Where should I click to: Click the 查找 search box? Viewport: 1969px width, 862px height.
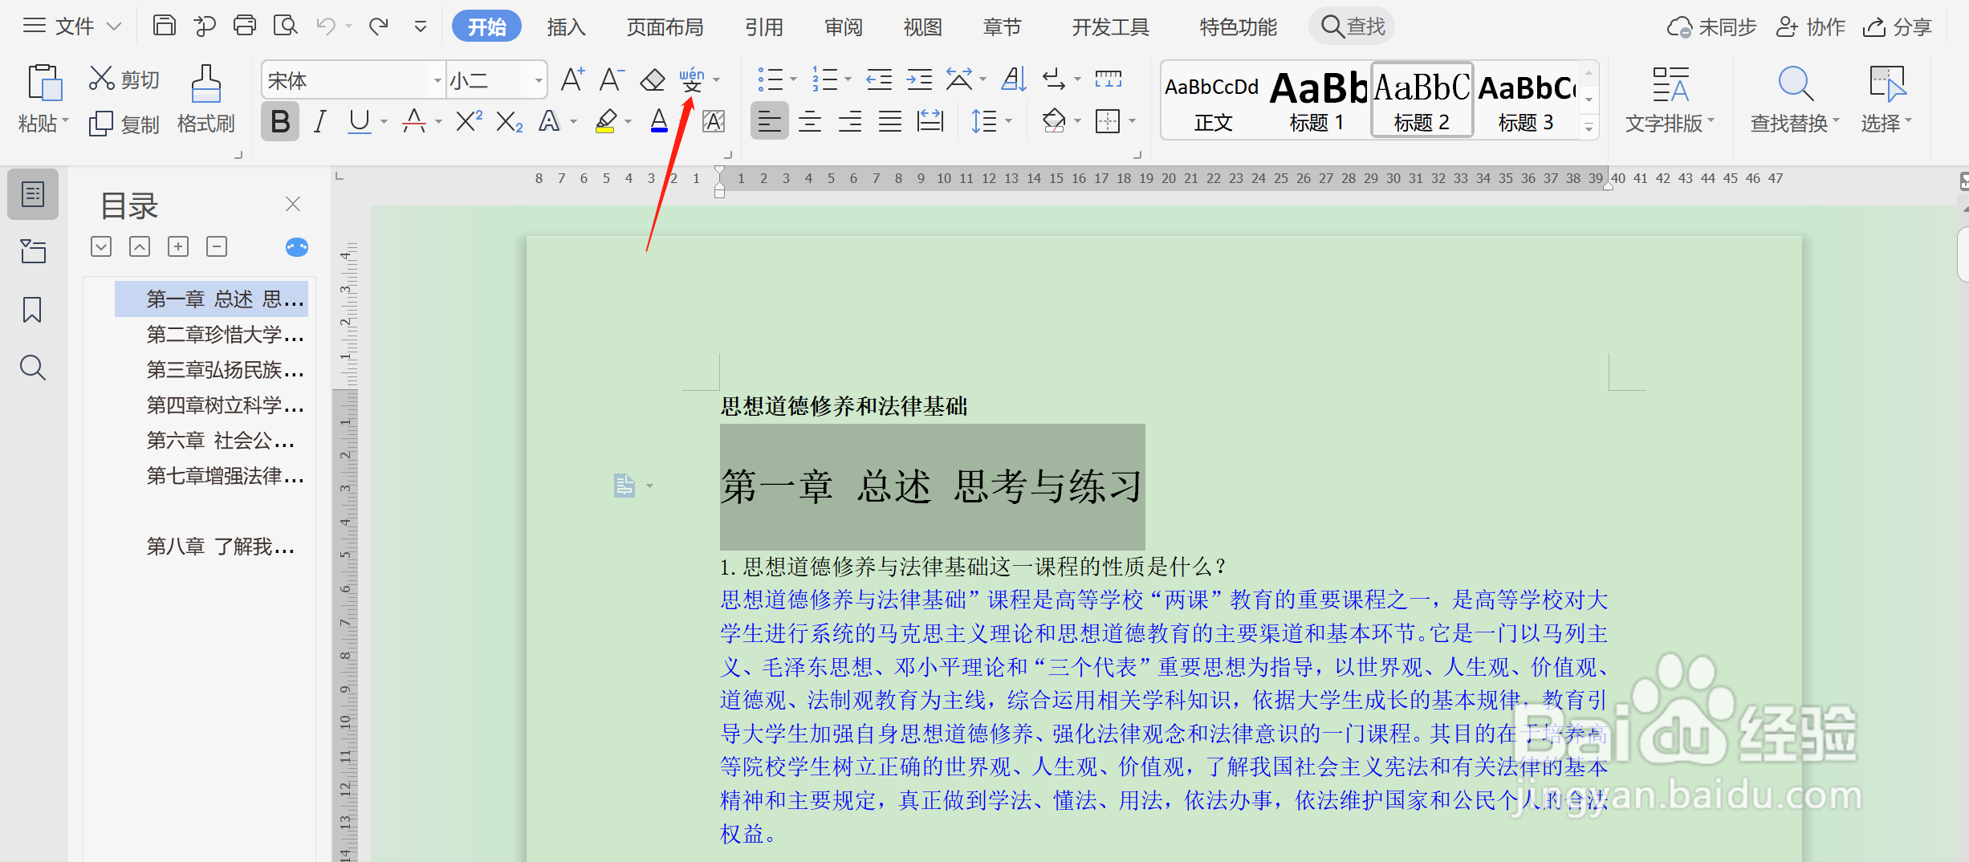tap(1353, 26)
